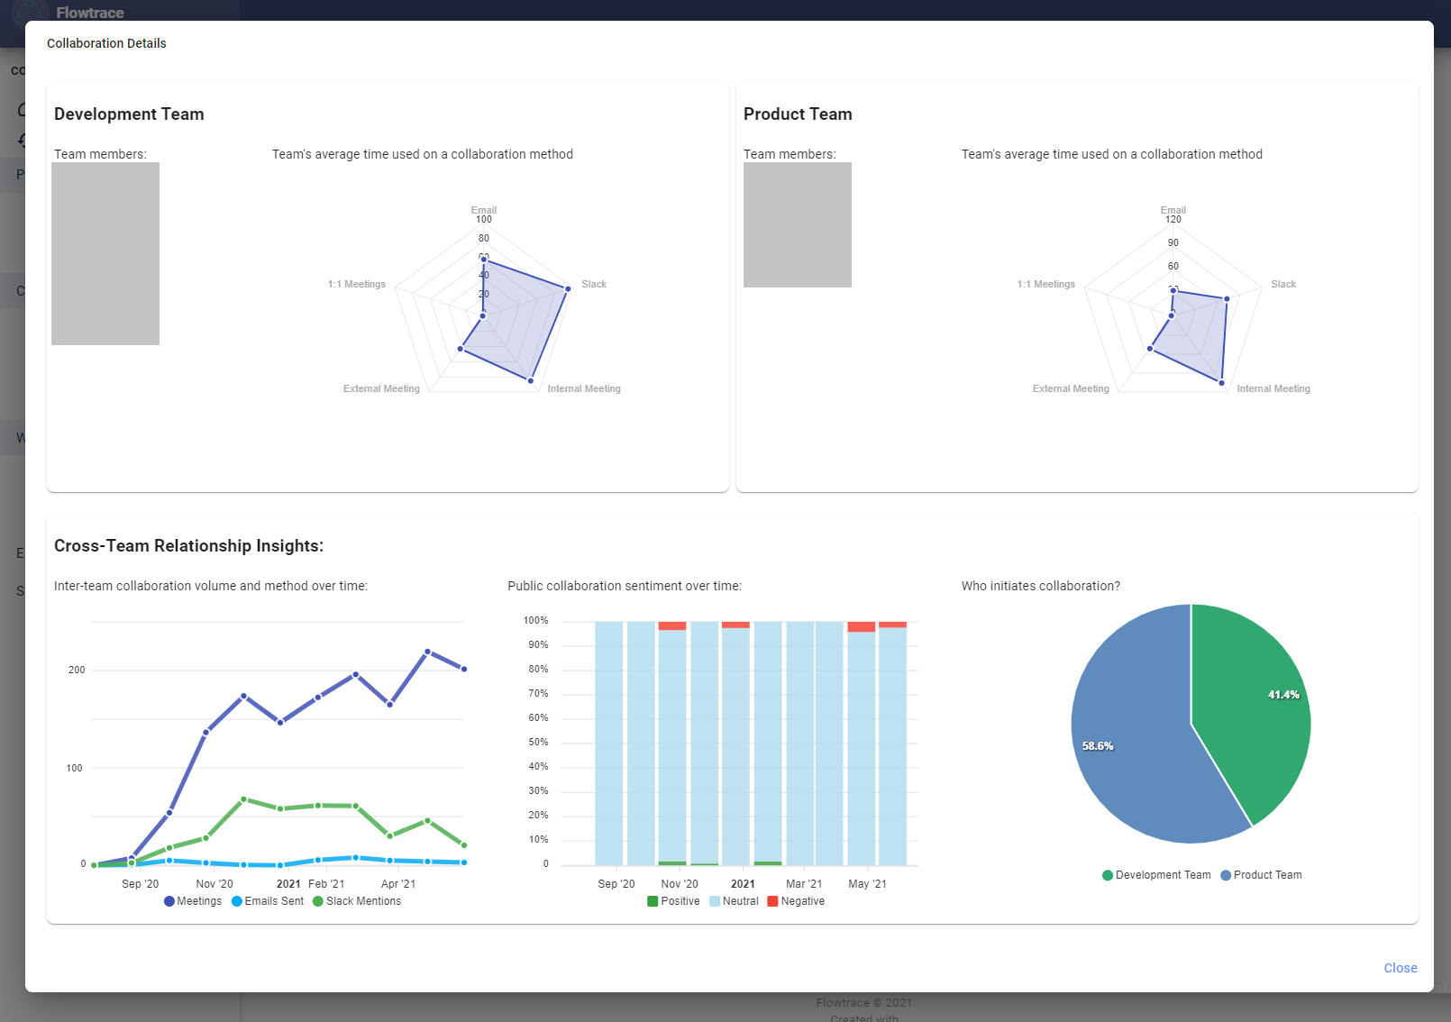Click the Development Team heading
The width and height of the screenshot is (1451, 1022).
coord(129,114)
